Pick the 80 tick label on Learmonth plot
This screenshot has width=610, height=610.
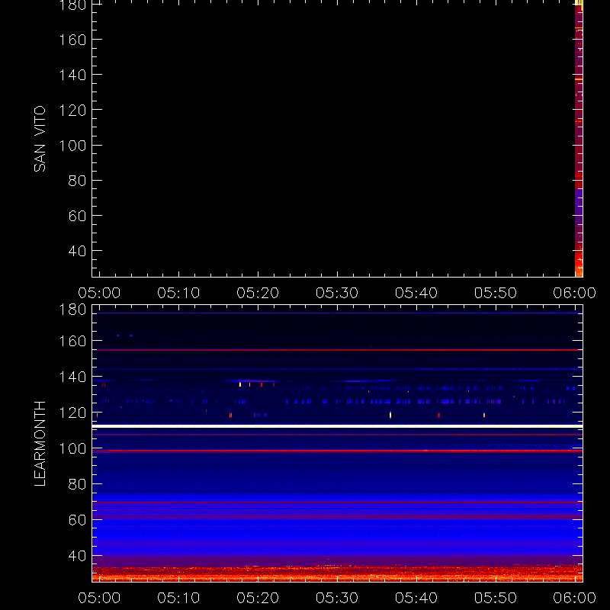tap(77, 484)
